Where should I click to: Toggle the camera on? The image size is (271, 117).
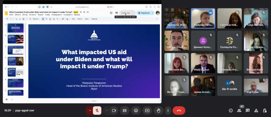(x=114, y=110)
